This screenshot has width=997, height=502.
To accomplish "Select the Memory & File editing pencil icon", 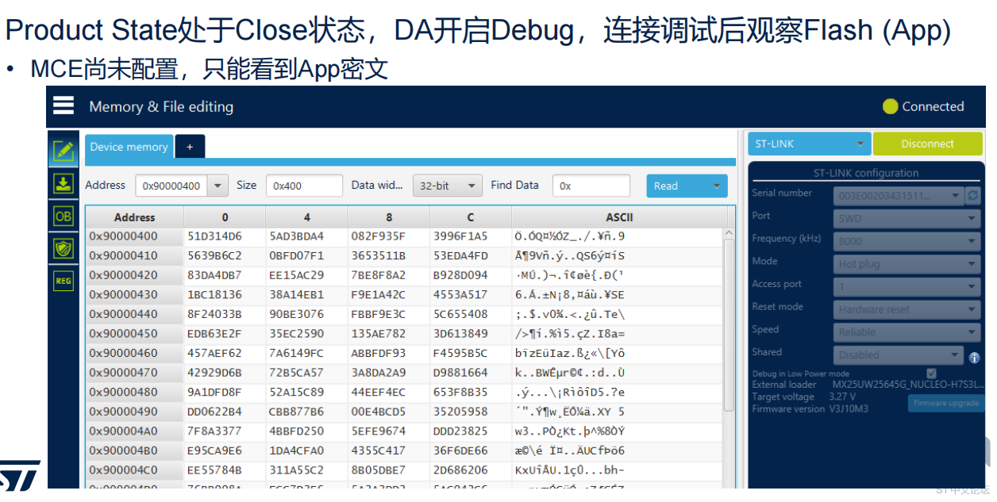I will 64,150.
